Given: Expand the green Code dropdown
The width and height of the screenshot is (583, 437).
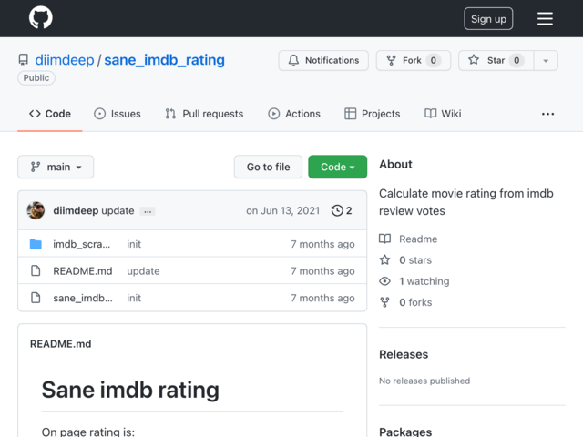Looking at the screenshot, I should point(338,167).
